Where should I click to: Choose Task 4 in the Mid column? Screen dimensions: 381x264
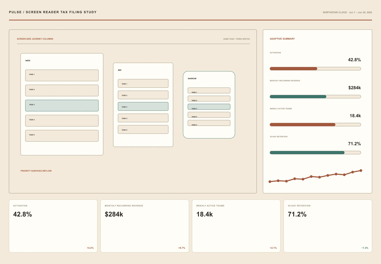[x=143, y=118]
